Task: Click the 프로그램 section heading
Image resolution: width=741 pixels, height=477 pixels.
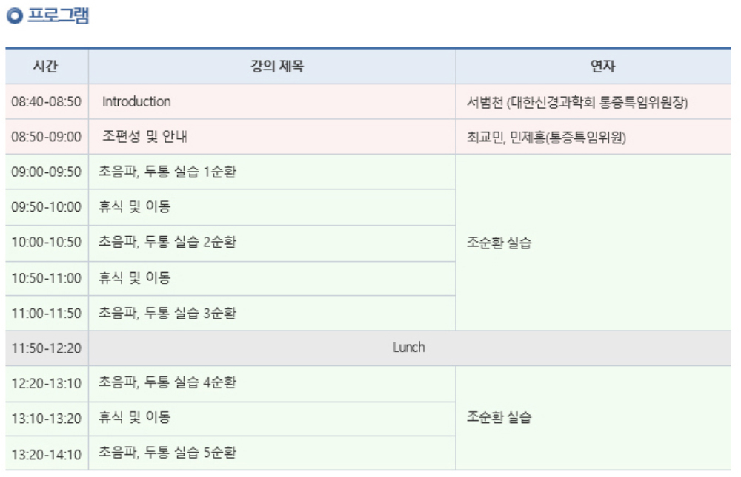Action: [58, 17]
